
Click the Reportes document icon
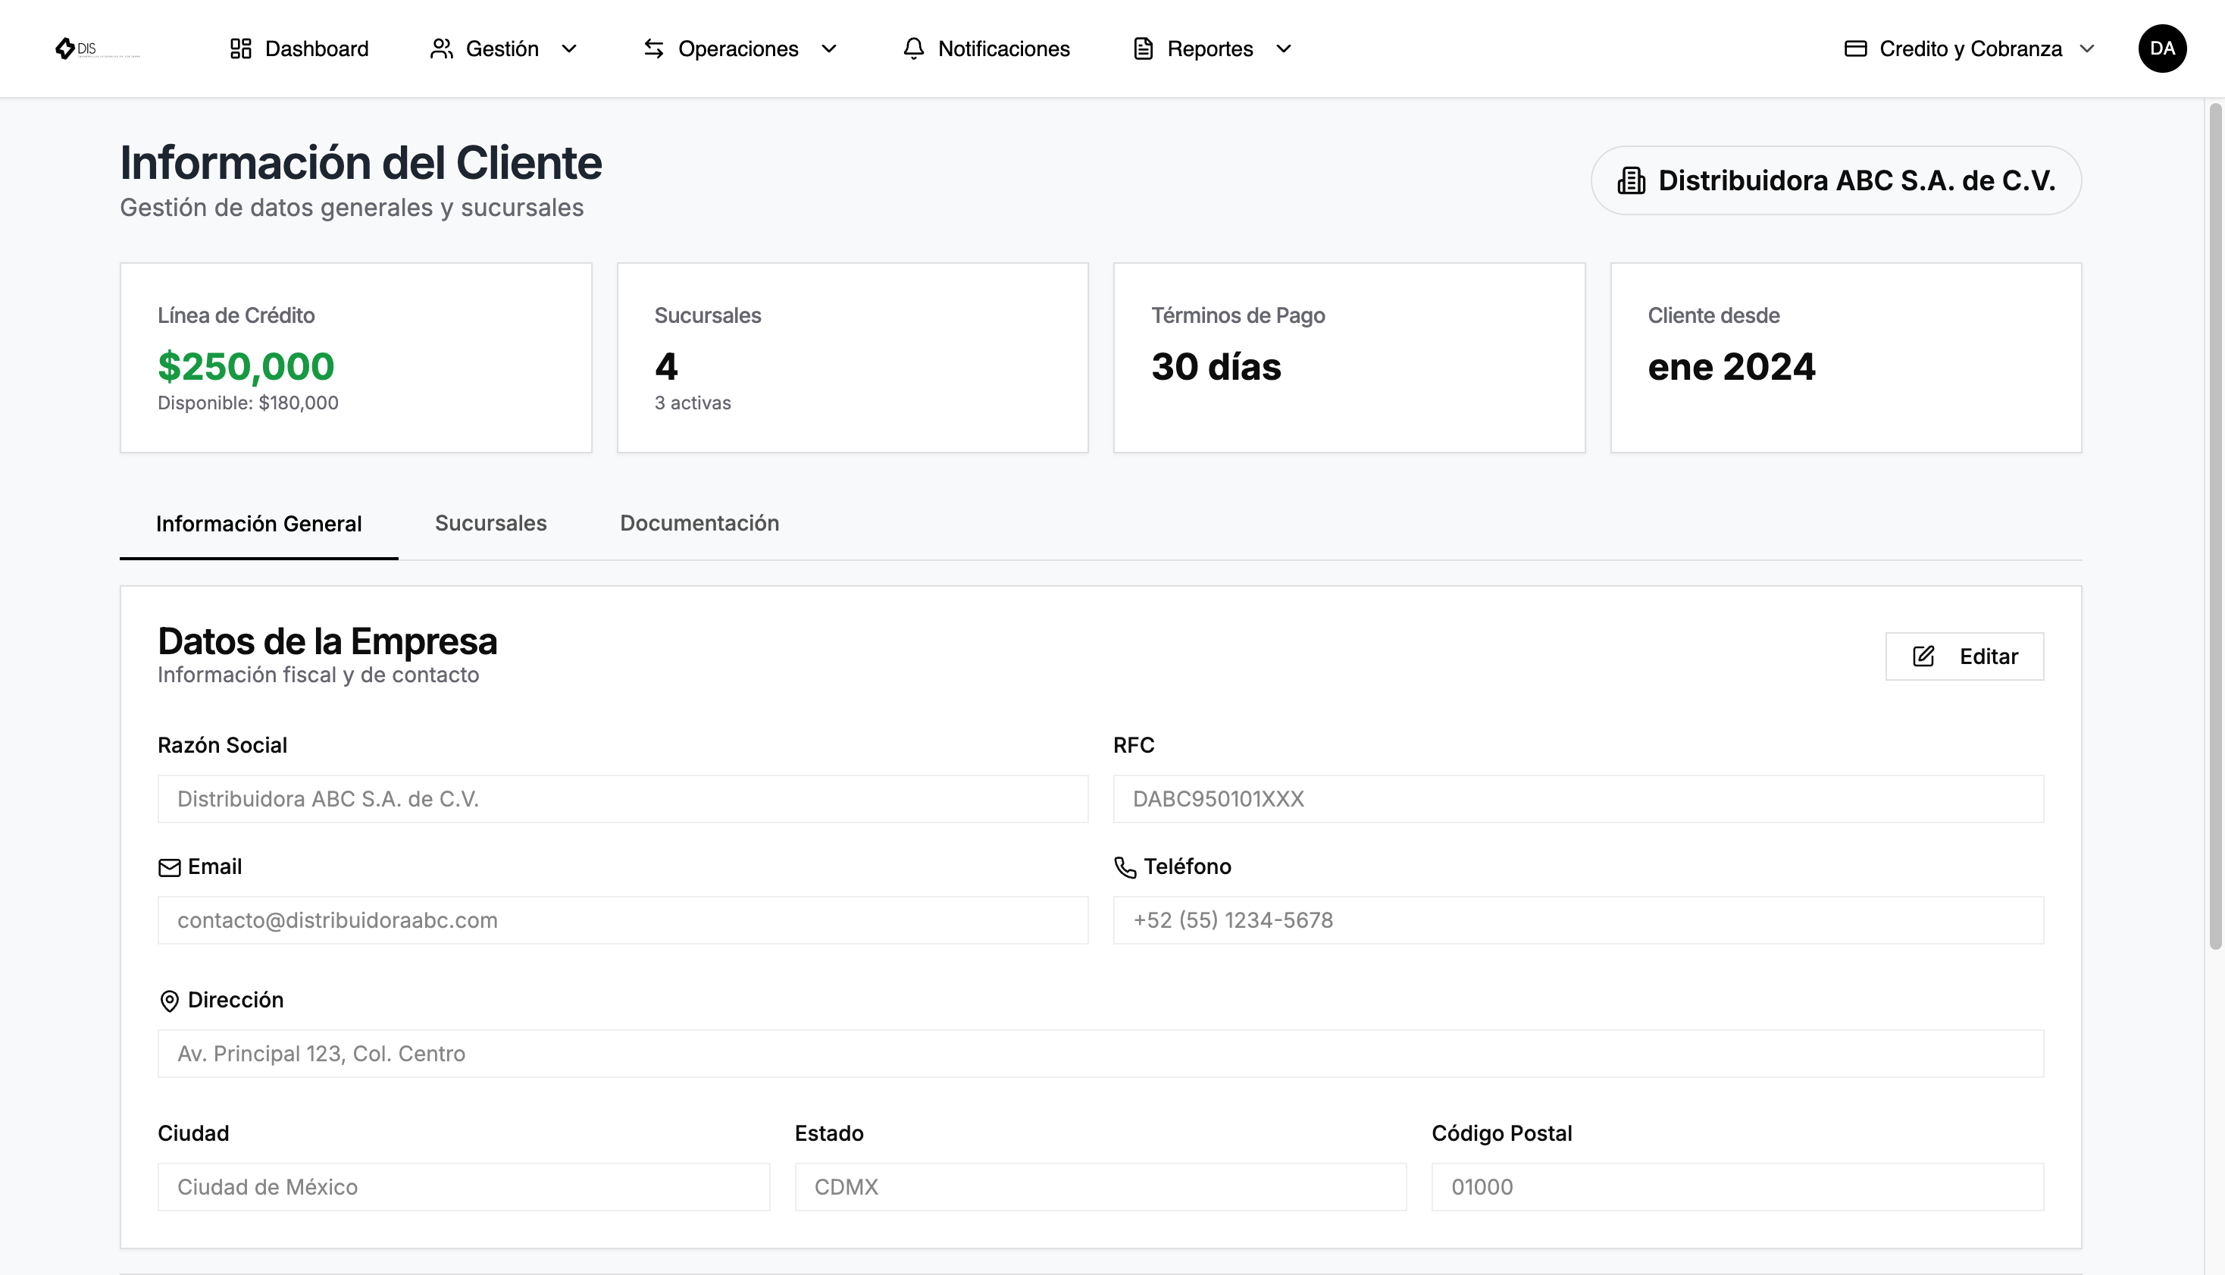click(1143, 49)
